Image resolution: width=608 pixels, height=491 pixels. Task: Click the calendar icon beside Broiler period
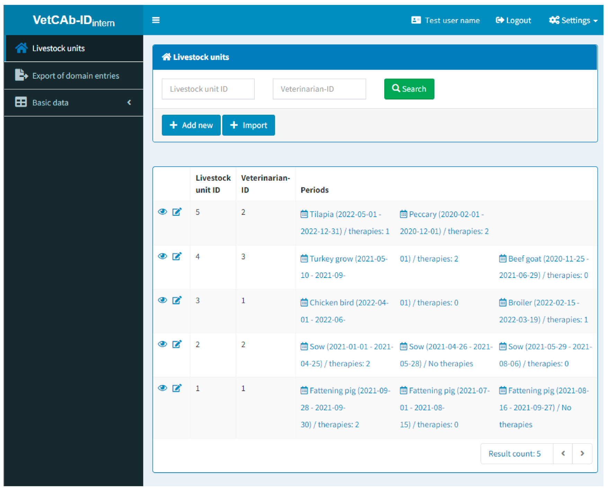[502, 303]
